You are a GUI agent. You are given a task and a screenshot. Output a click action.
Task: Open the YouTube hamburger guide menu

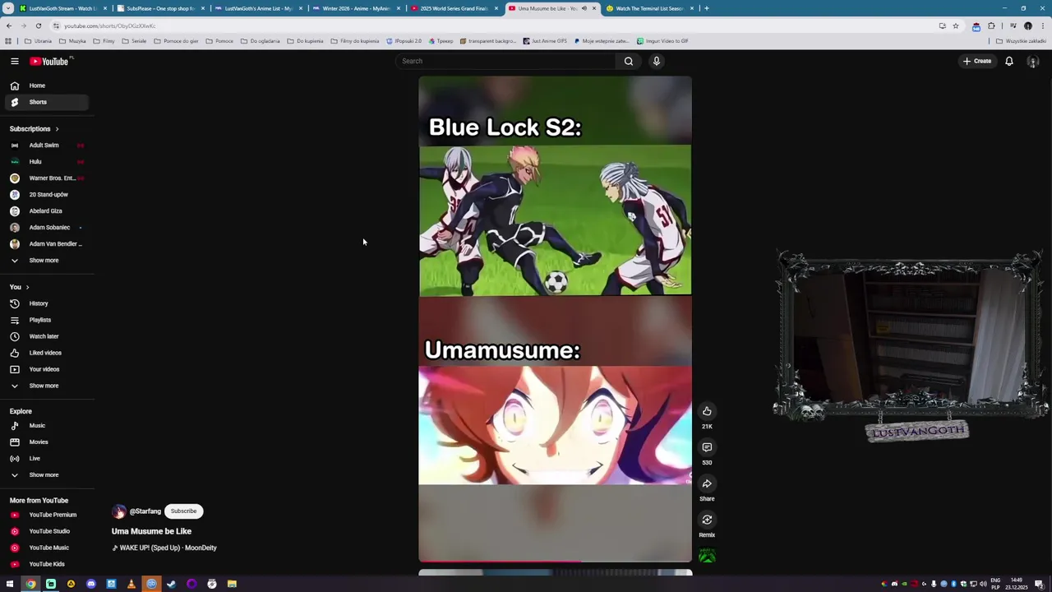pos(14,61)
